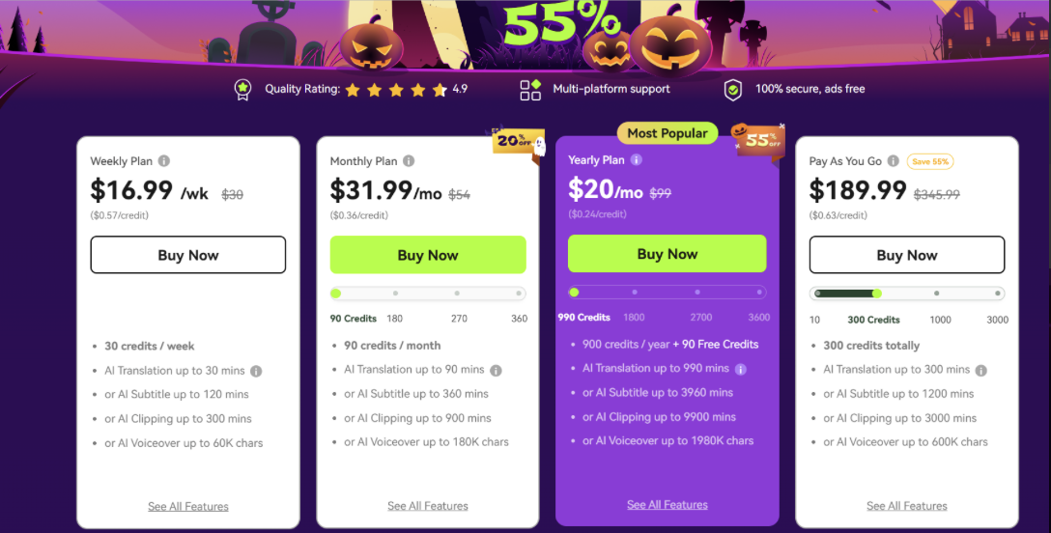Click info icon beside Pay As You Go
1051x533 pixels.
tap(894, 161)
